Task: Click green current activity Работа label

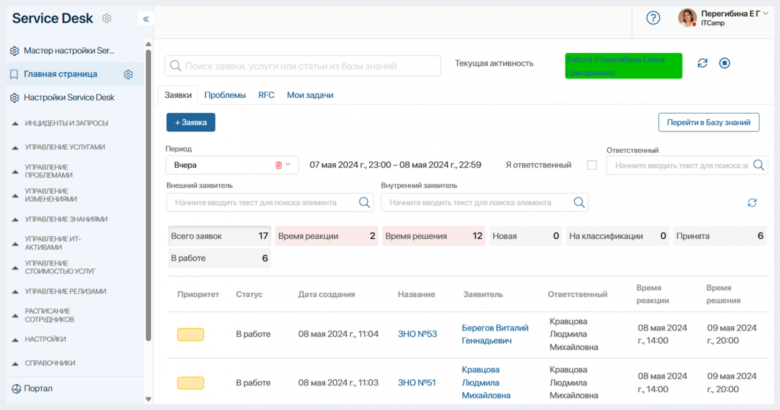Action: coord(623,66)
